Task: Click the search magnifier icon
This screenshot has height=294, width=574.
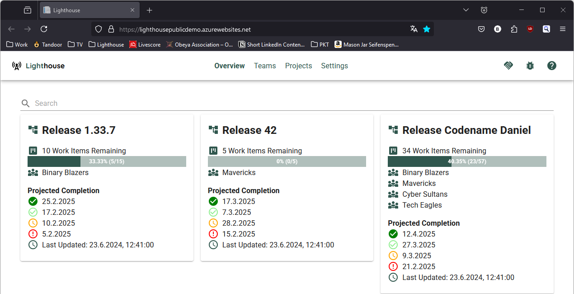Action: pos(25,104)
